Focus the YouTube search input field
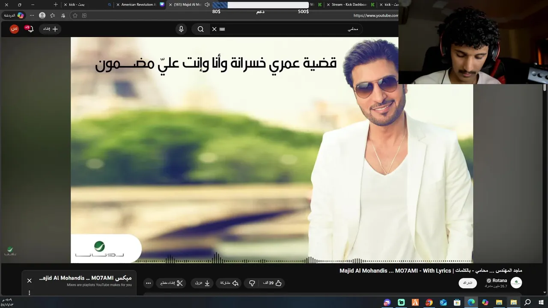The image size is (548, 308). coord(287,29)
